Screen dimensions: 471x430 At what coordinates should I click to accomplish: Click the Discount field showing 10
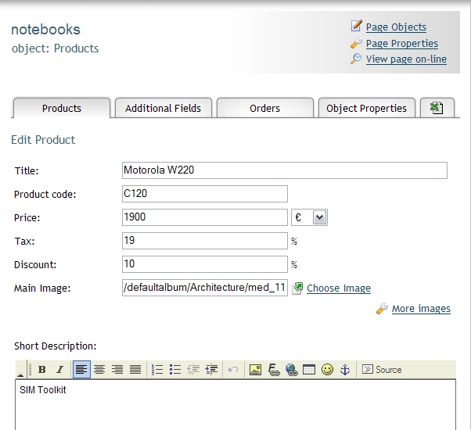click(205, 264)
